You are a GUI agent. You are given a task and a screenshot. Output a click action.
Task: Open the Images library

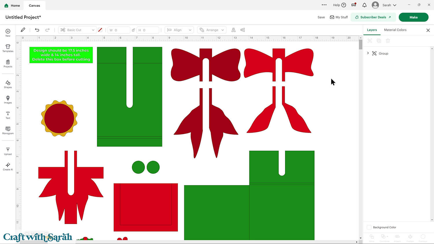[8, 100]
